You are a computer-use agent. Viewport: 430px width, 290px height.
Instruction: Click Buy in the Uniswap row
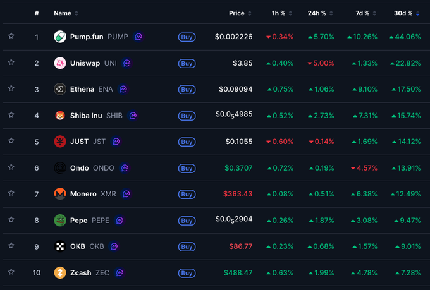coord(187,63)
